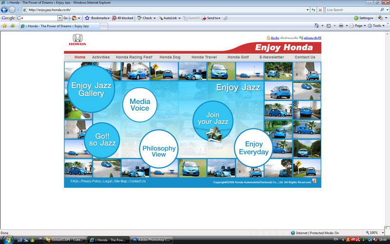Open the address bar history dropdown
The height and width of the screenshot is (244, 390).
click(308, 10)
